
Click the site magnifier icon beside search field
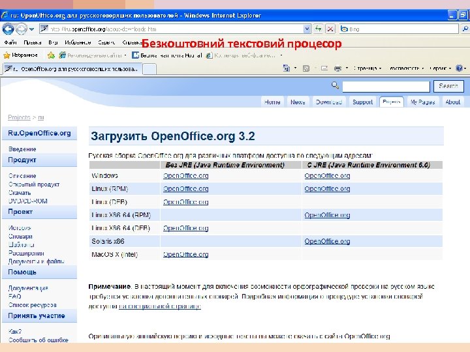pyautogui.click(x=335, y=85)
